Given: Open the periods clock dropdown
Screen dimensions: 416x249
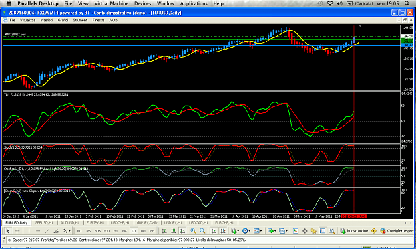Looking at the screenshot, I should coord(246,231).
